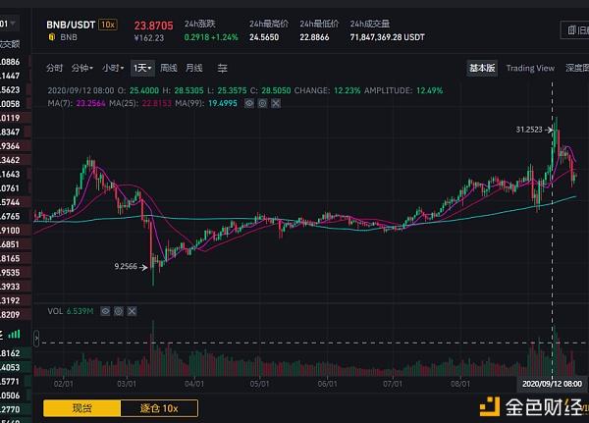Open the 10x leverage badge next to BNB/USDT
The image size is (589, 423).
pos(108,25)
